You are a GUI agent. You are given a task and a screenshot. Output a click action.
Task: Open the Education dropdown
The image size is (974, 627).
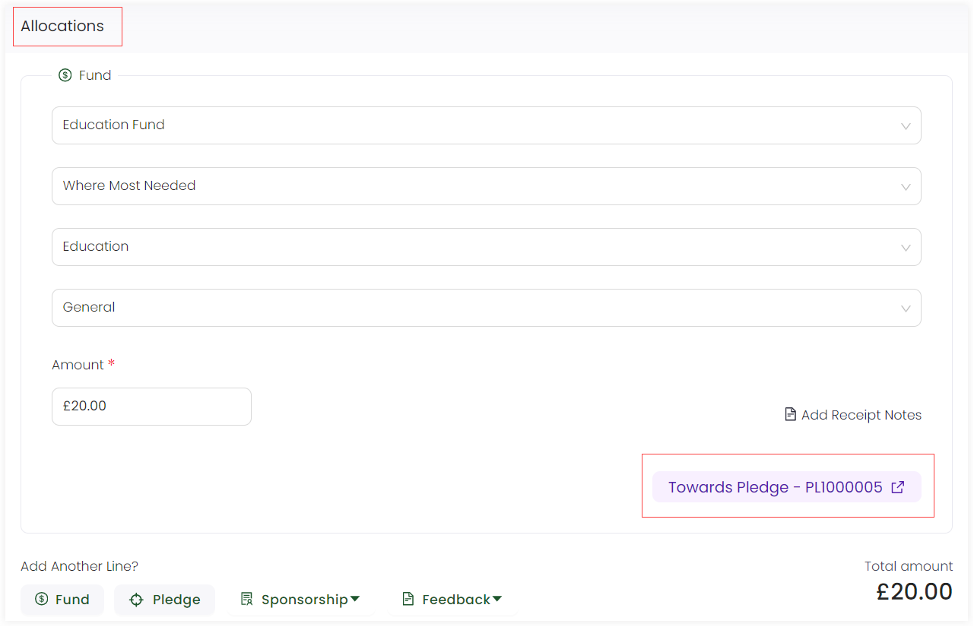coord(486,247)
